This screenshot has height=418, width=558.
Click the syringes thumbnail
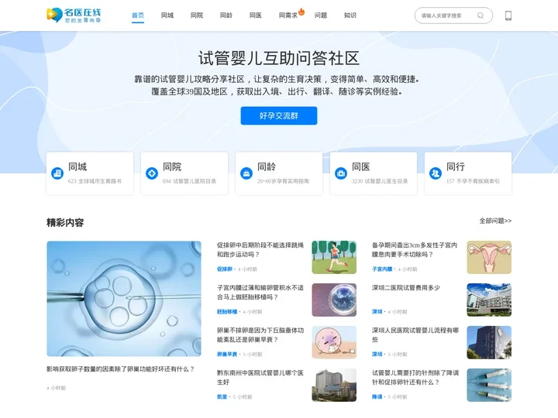[489, 385]
